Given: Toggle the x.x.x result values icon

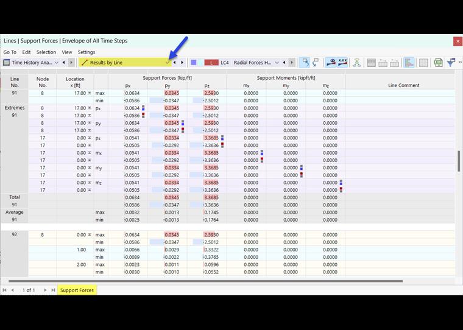Looking at the screenshot, I should [342, 63].
